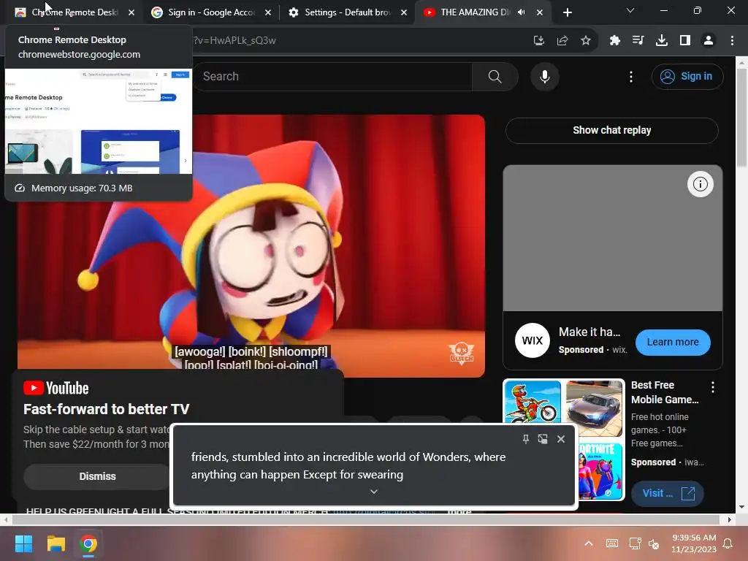Image resolution: width=748 pixels, height=561 pixels.
Task: Open YouTube settings three-dot menu
Action: pos(630,76)
